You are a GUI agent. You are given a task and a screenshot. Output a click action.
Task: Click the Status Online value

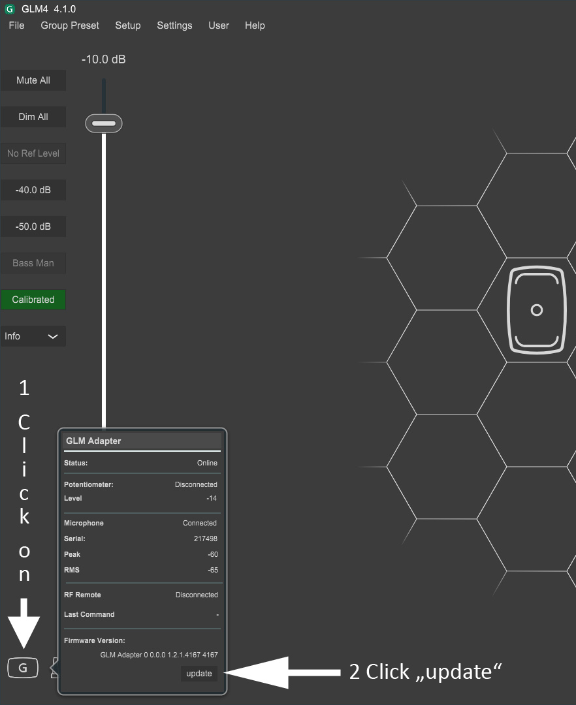tap(207, 463)
